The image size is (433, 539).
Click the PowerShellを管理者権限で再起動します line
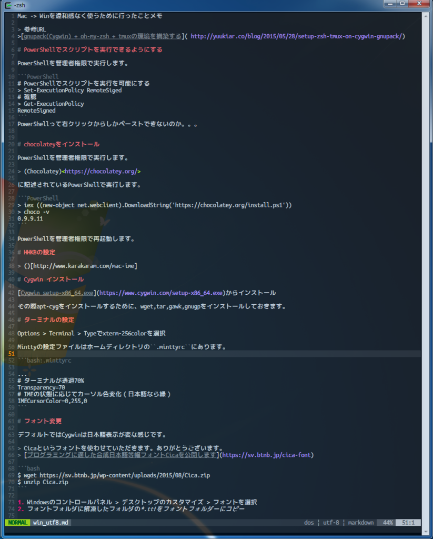(x=76, y=238)
